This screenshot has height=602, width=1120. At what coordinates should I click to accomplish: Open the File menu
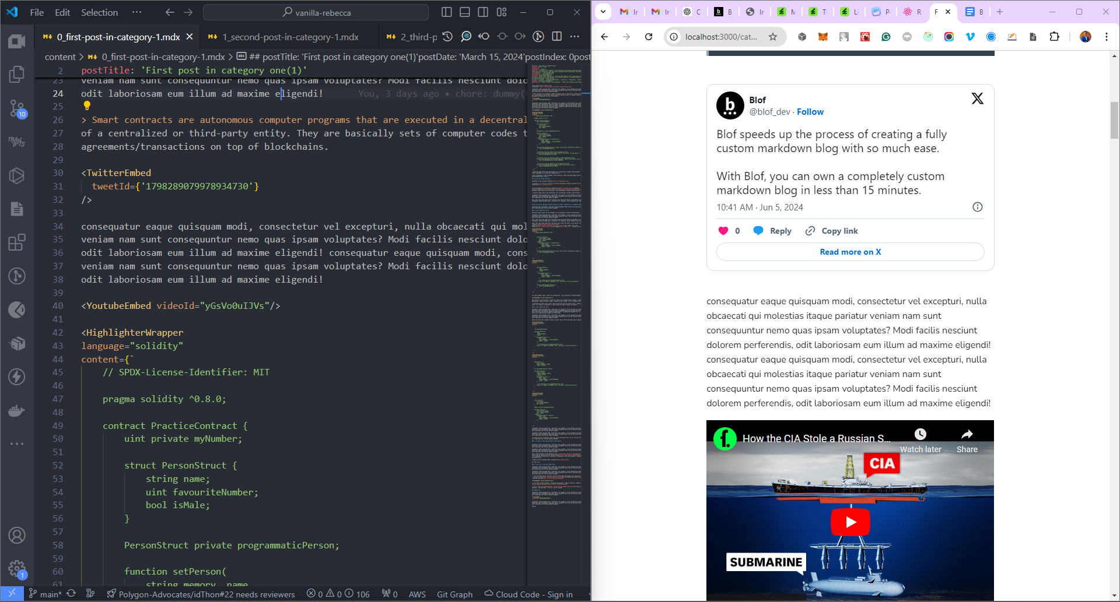37,12
